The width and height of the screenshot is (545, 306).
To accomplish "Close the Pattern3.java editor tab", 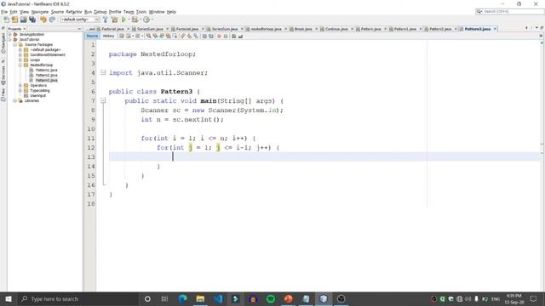I will point(495,29).
